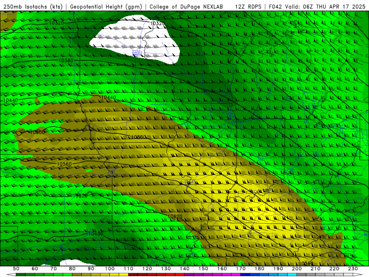This screenshot has height=277, width=369.
Task: Pick the darkest green swatch on the color scale
Action: click(x=21, y=275)
